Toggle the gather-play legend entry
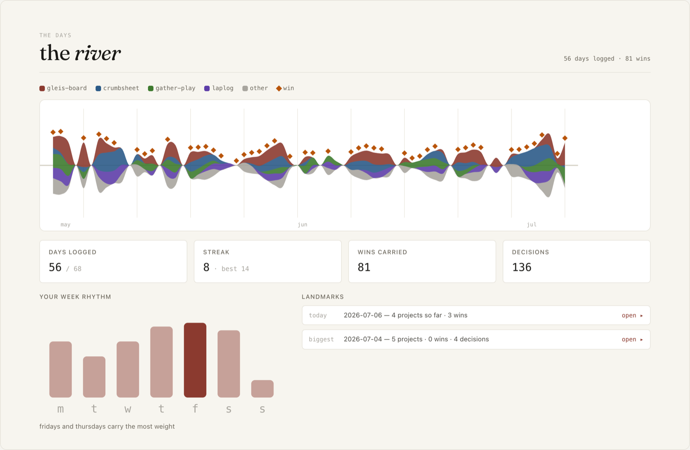Screen dimensions: 690x450 172,88
